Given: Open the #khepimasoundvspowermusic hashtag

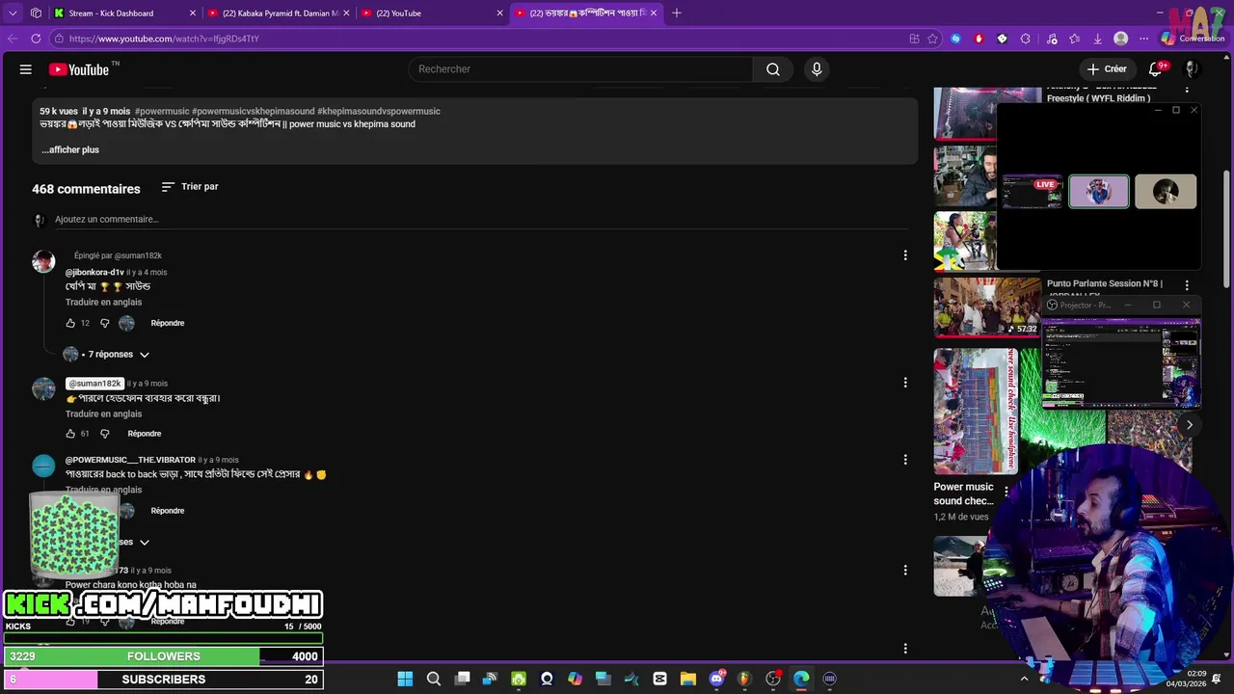Looking at the screenshot, I should point(379,112).
